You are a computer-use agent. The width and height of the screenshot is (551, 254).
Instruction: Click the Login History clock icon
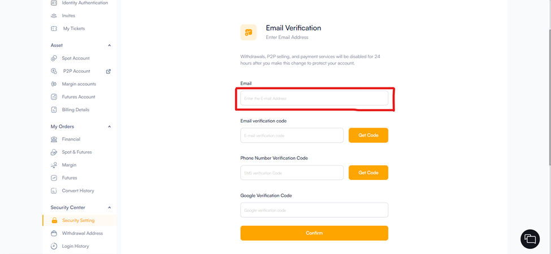pos(54,246)
